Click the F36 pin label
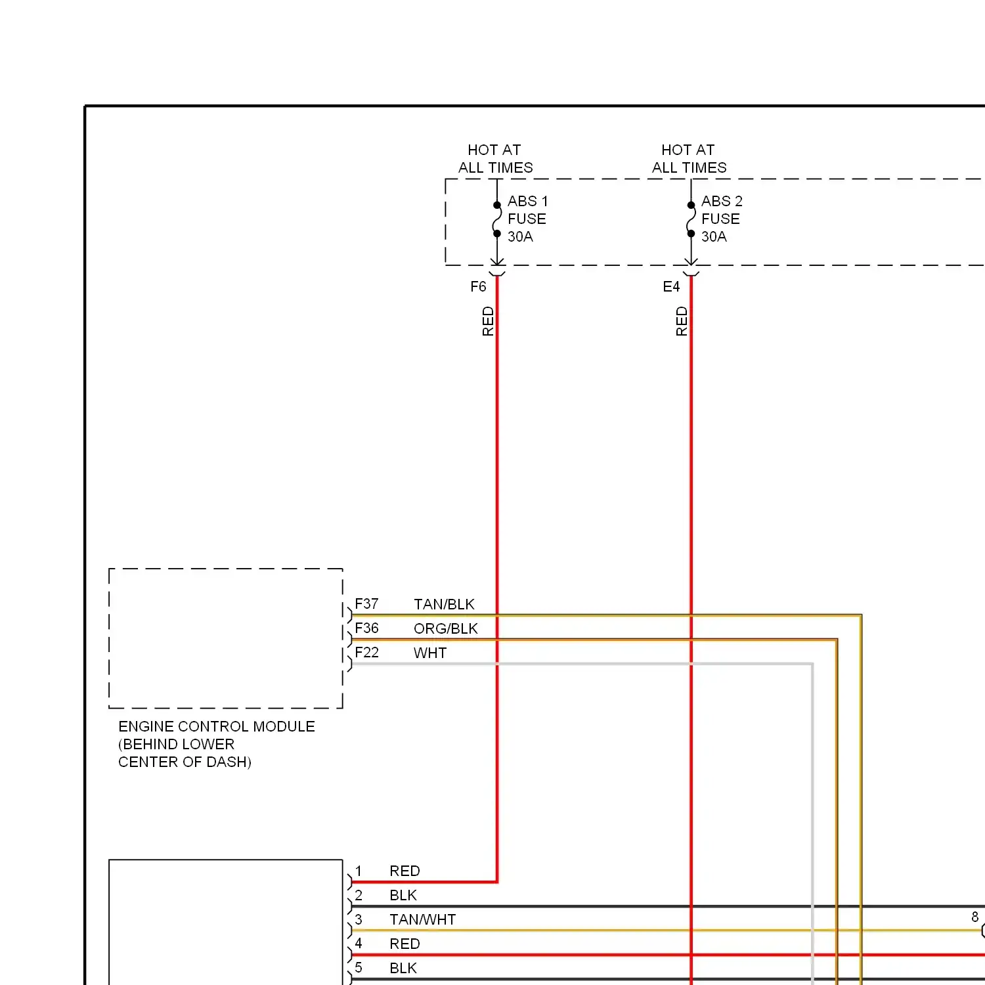This screenshot has width=985, height=985. 366,628
